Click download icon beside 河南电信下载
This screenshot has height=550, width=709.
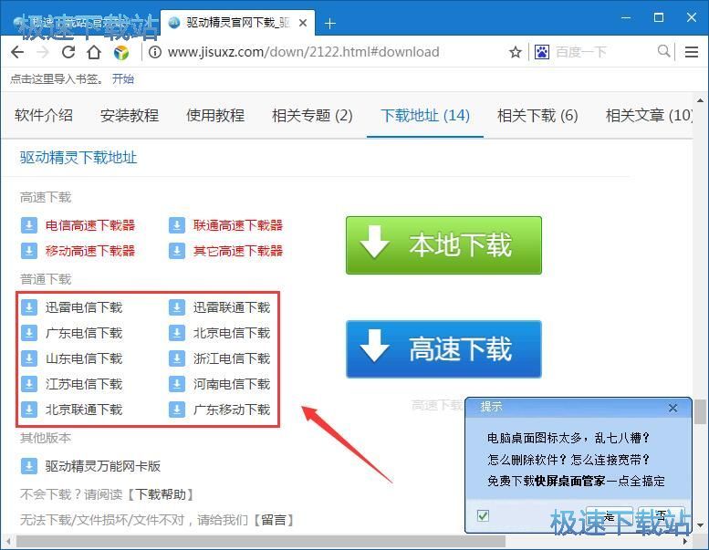[177, 384]
